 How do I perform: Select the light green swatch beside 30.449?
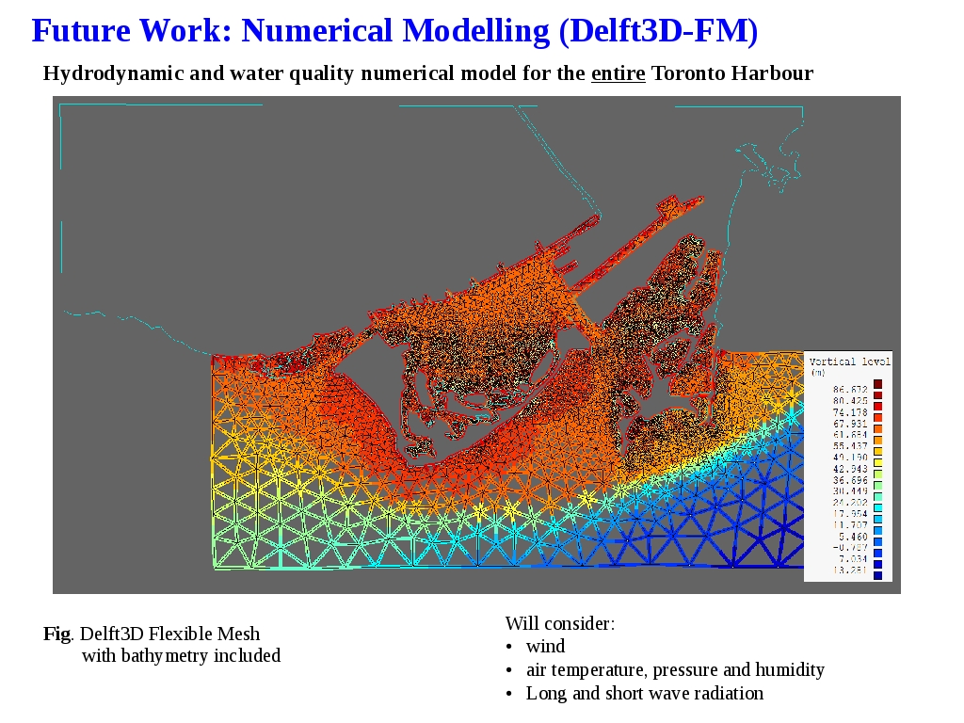(877, 486)
